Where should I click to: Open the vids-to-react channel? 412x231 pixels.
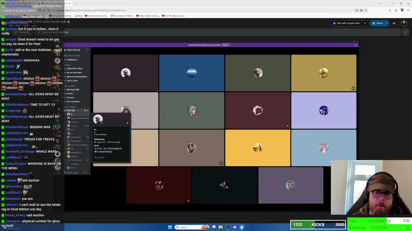(x=72, y=81)
